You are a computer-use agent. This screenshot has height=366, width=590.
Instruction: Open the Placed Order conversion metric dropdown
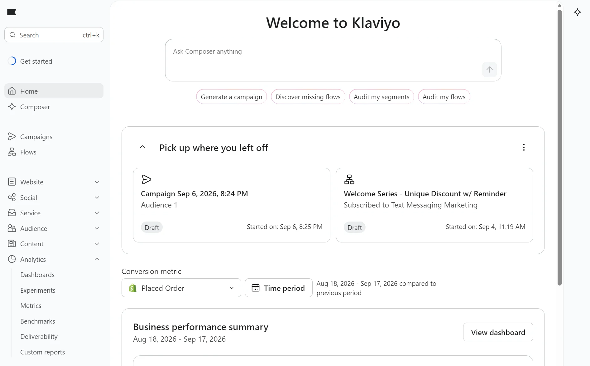coord(181,288)
